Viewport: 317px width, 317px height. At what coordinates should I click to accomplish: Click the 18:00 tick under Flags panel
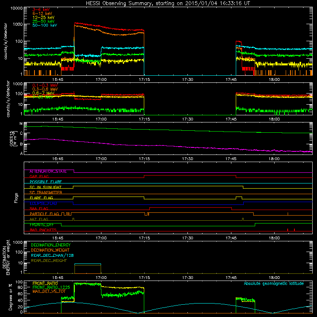(x=274, y=238)
